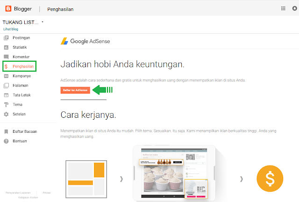The width and height of the screenshot is (299, 202).
Task: Open the Tata Letak menu item
Action: pos(21,95)
